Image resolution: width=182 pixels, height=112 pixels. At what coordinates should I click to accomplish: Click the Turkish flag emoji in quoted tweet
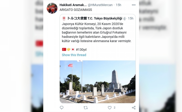click(x=64, y=50)
